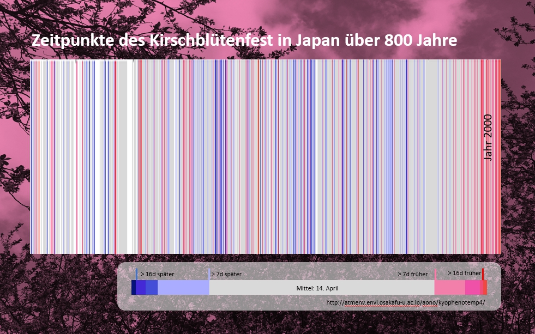Click the lavender tick marking 7d später
Viewport: 535px width, 334px height.
point(209,275)
